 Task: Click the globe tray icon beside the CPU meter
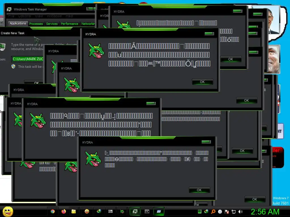click(206, 211)
